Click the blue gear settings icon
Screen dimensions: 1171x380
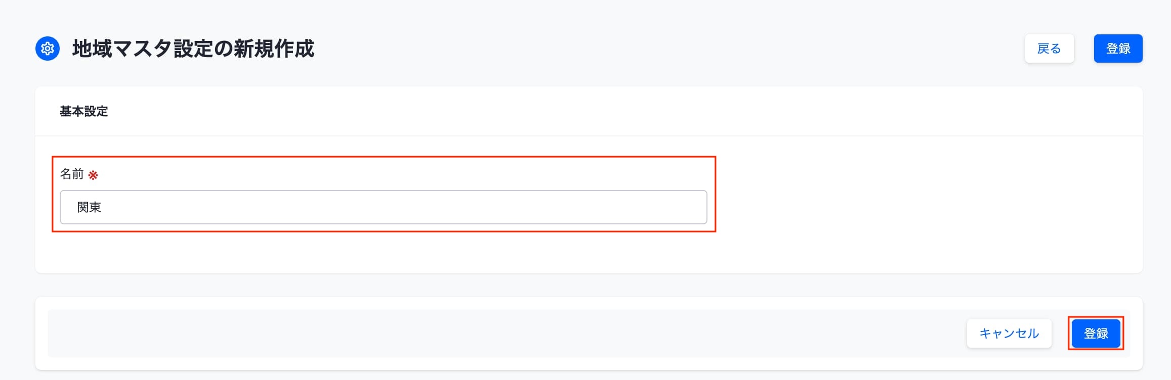click(x=48, y=49)
